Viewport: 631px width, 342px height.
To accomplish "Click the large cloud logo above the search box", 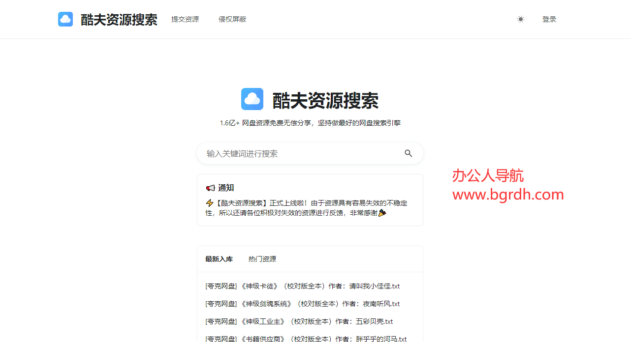I will click(x=252, y=99).
